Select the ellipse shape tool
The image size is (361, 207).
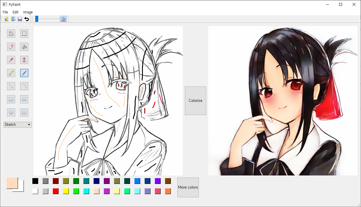pyautogui.click(x=11, y=112)
